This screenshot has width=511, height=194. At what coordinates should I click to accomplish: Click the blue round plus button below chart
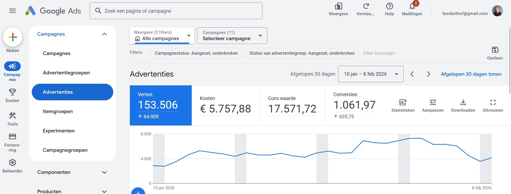click(x=138, y=191)
